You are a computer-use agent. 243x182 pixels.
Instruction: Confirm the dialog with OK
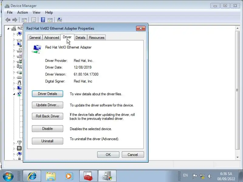coord(108,155)
